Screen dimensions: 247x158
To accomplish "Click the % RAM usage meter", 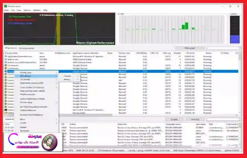I will (235, 30).
